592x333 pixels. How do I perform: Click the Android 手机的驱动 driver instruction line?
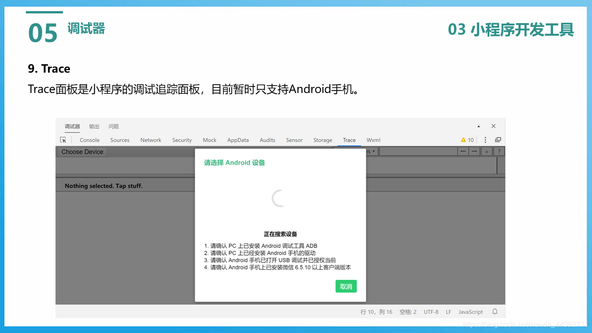pyautogui.click(x=260, y=253)
